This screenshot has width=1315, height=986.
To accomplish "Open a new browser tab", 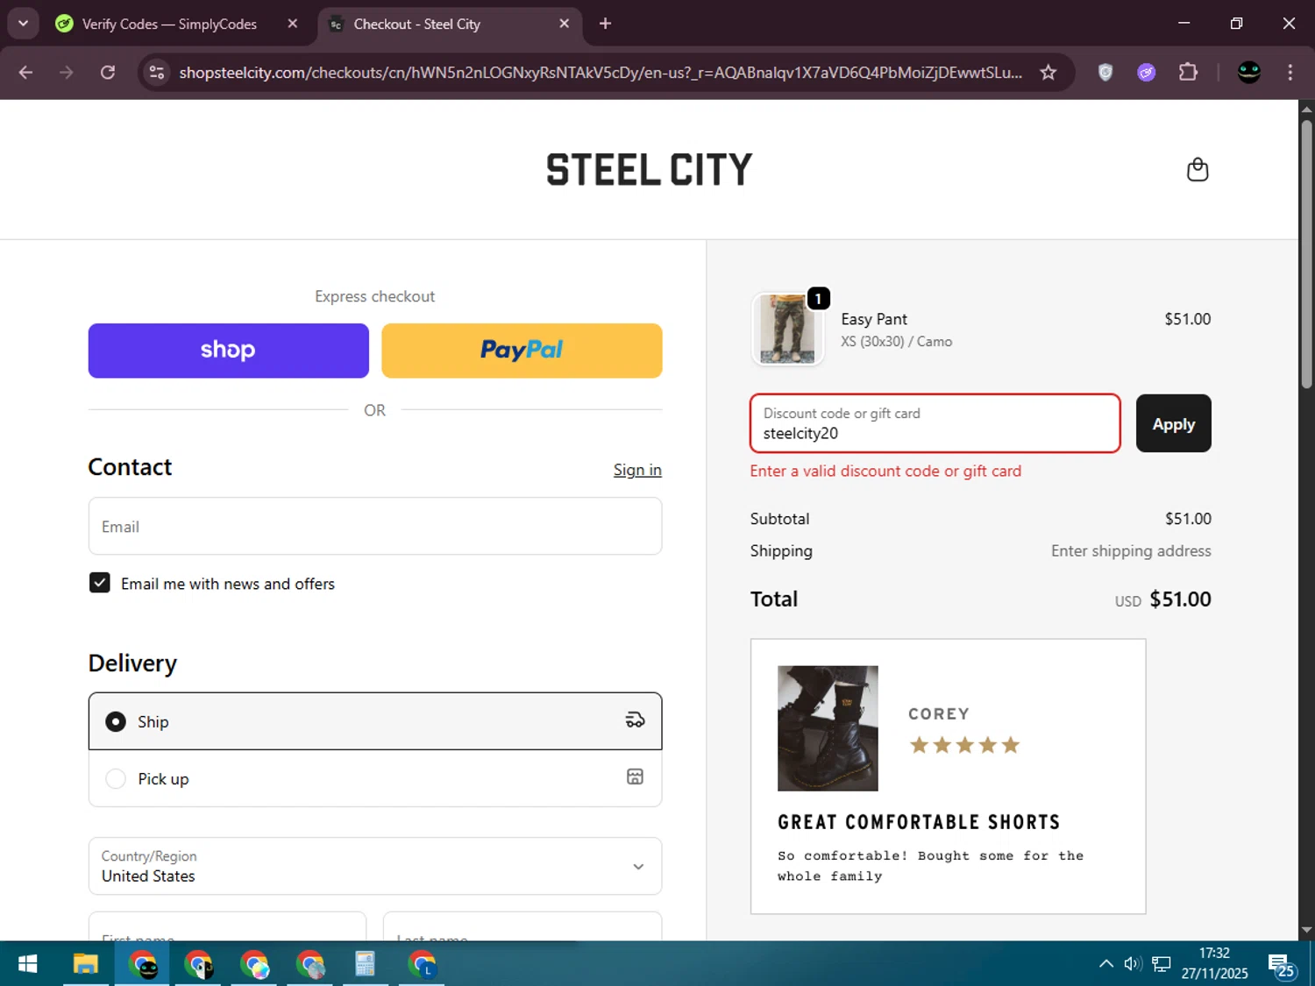I will (x=605, y=24).
